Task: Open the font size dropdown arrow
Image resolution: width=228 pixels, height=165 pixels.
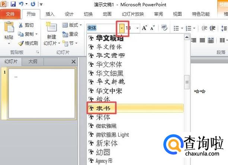Action: [x=137, y=28]
